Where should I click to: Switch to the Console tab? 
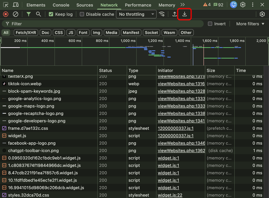point(61,5)
